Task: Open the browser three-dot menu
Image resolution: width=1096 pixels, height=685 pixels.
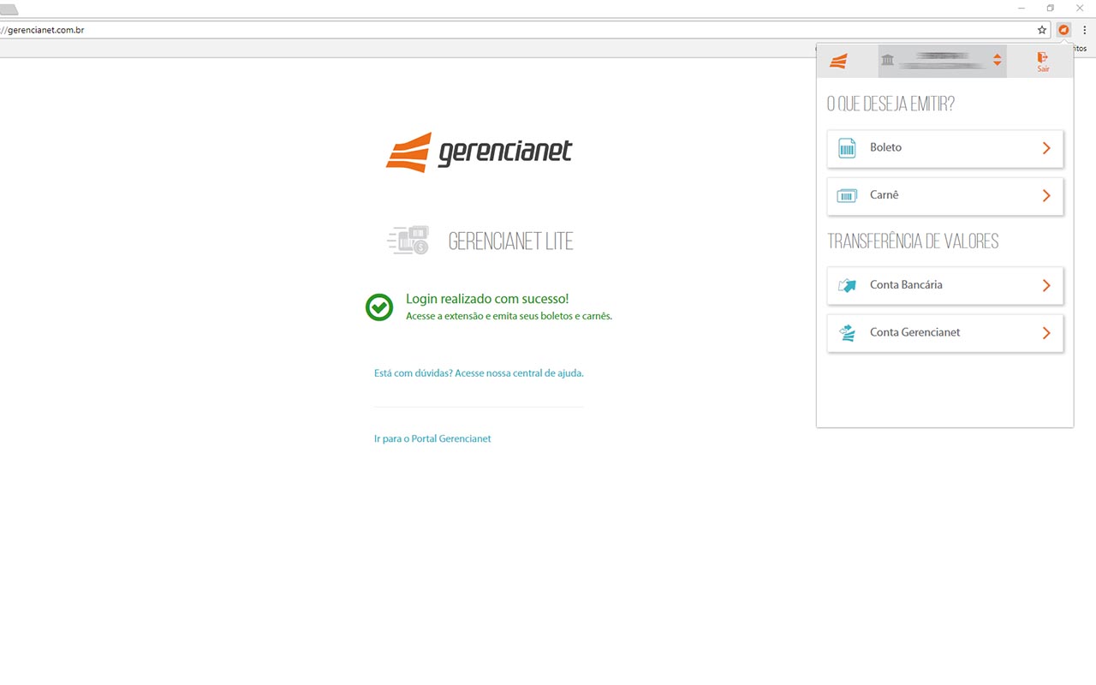Action: point(1085,30)
